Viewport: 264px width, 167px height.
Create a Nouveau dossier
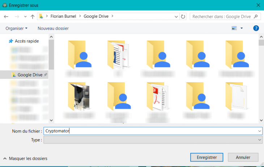(x=53, y=28)
